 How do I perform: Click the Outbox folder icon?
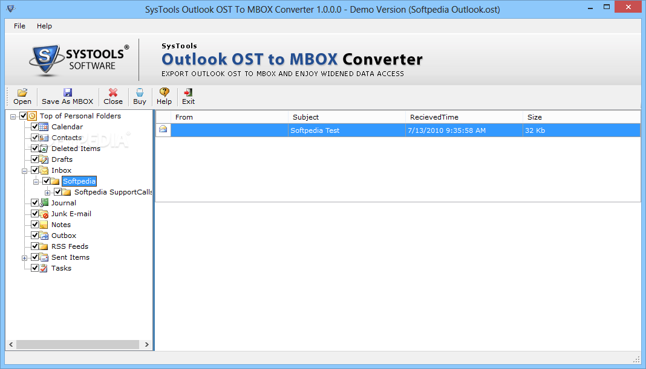click(44, 236)
